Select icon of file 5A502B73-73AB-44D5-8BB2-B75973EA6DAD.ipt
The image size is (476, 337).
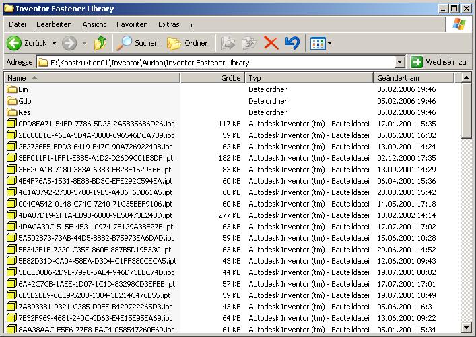11,238
